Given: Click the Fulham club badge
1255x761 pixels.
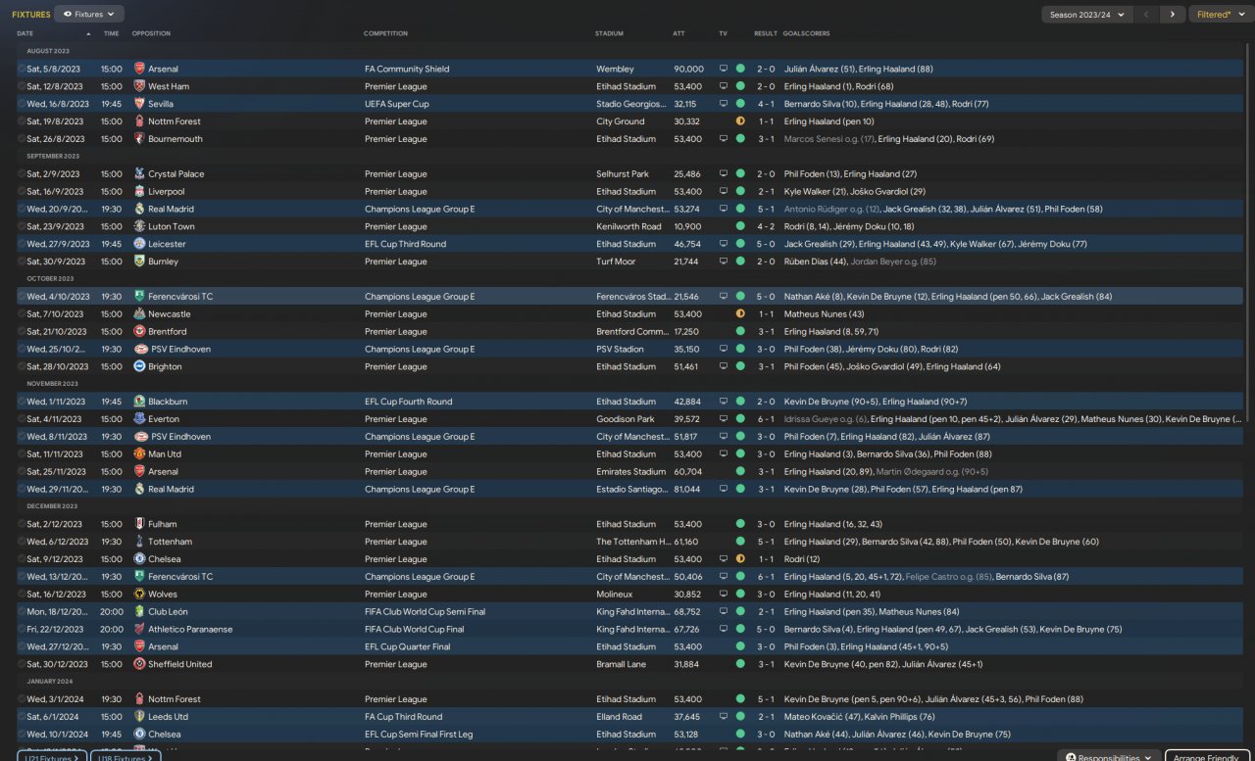Looking at the screenshot, I should [139, 524].
